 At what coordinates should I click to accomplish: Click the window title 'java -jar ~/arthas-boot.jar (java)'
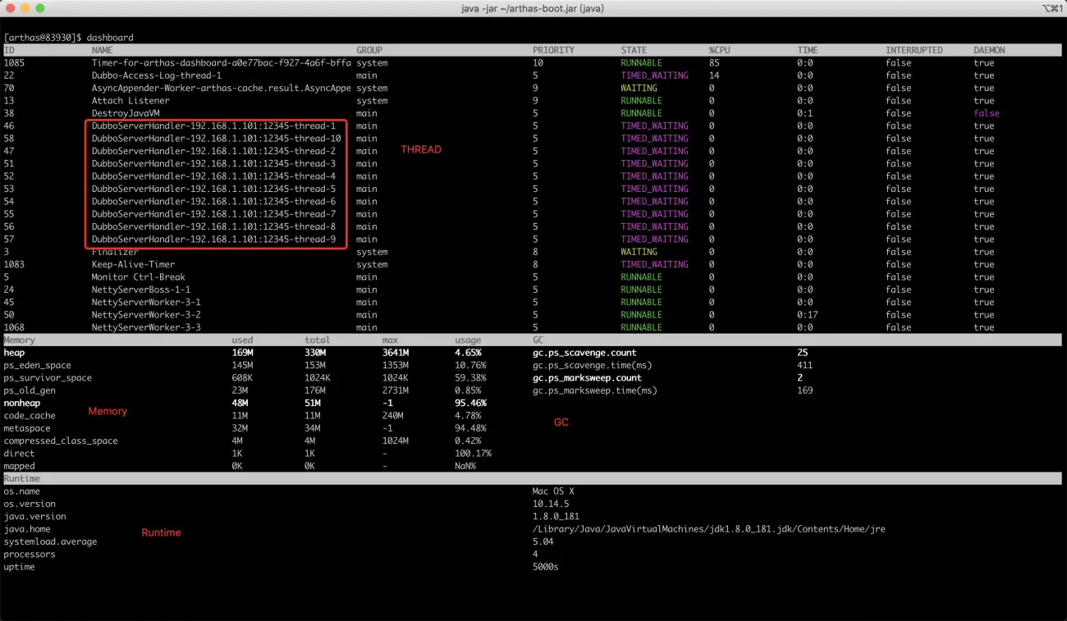533,8
